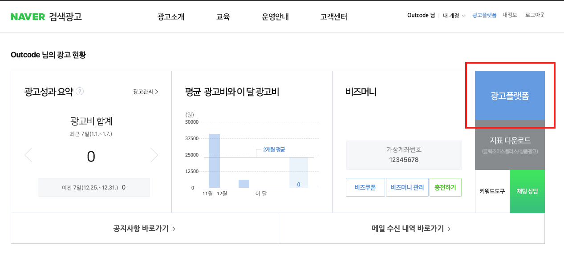Show previous ad performance summary slide
The image size is (564, 258).
point(28,155)
